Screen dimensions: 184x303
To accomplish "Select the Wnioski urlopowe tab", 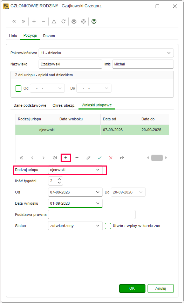I will tap(96, 105).
